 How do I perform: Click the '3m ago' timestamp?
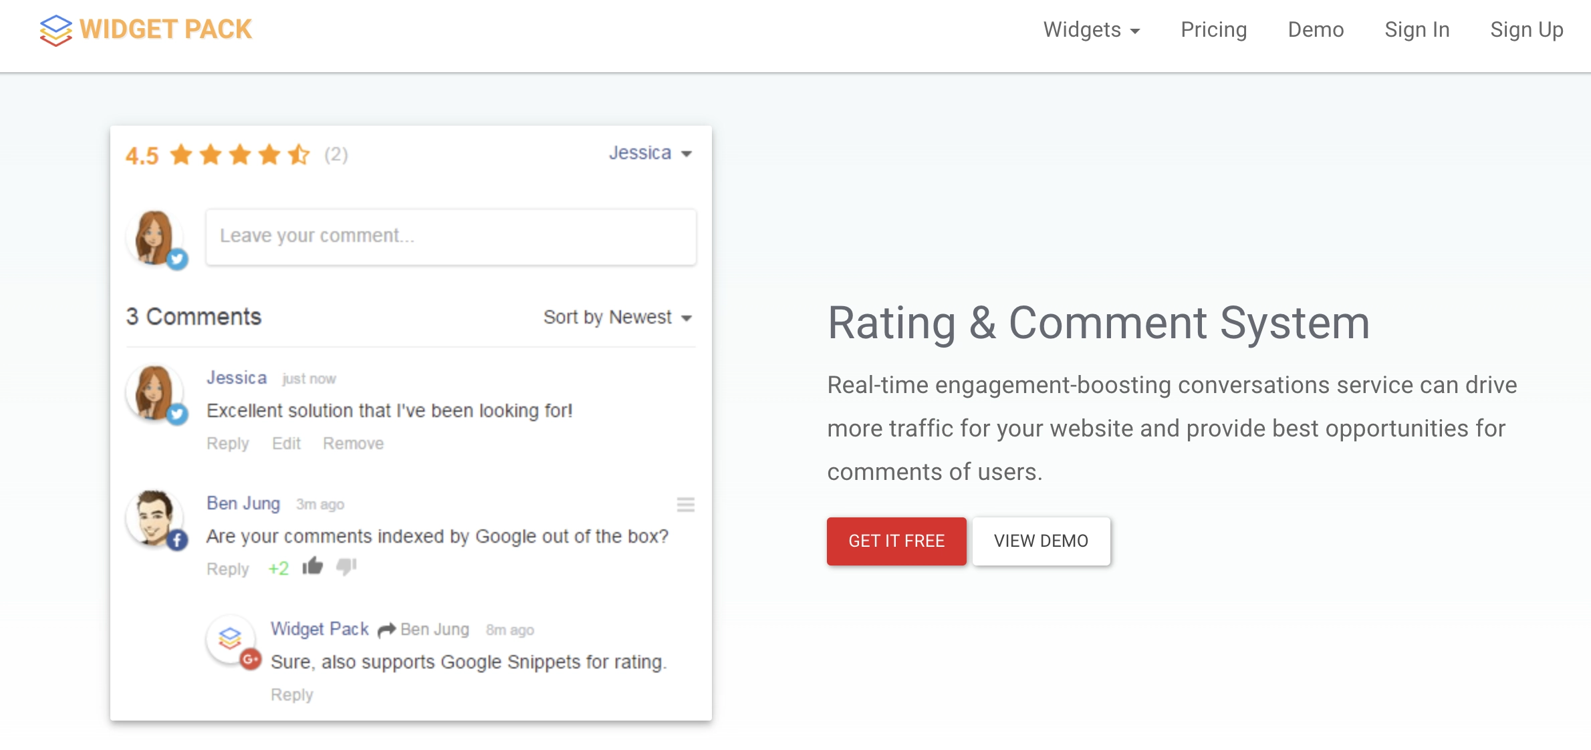(320, 505)
